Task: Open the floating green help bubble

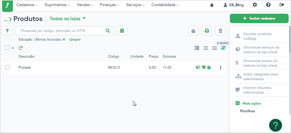Action: (x=275, y=125)
